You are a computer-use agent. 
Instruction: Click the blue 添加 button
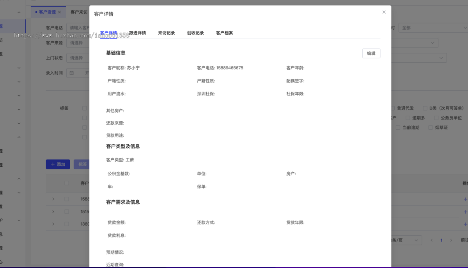coord(58,164)
